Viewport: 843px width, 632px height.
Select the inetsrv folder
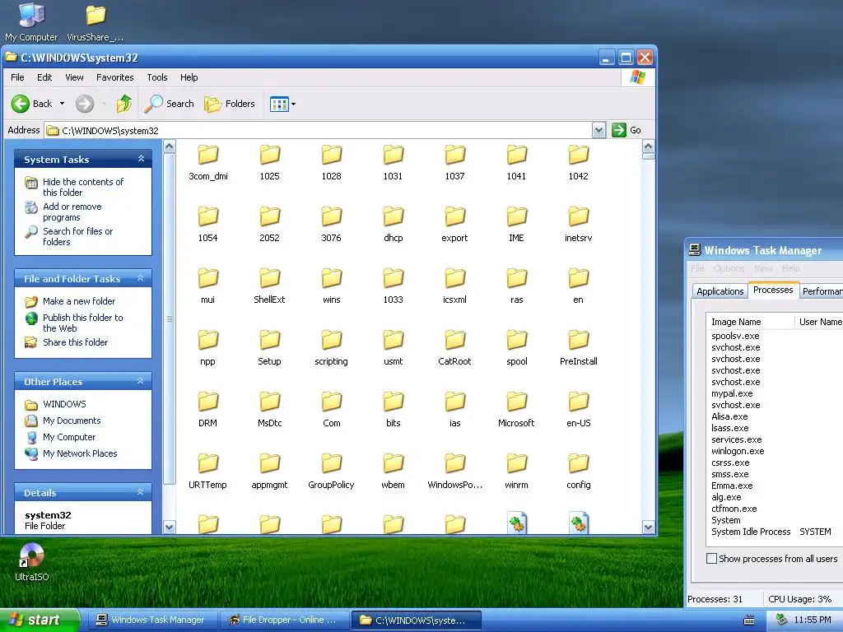578,224
